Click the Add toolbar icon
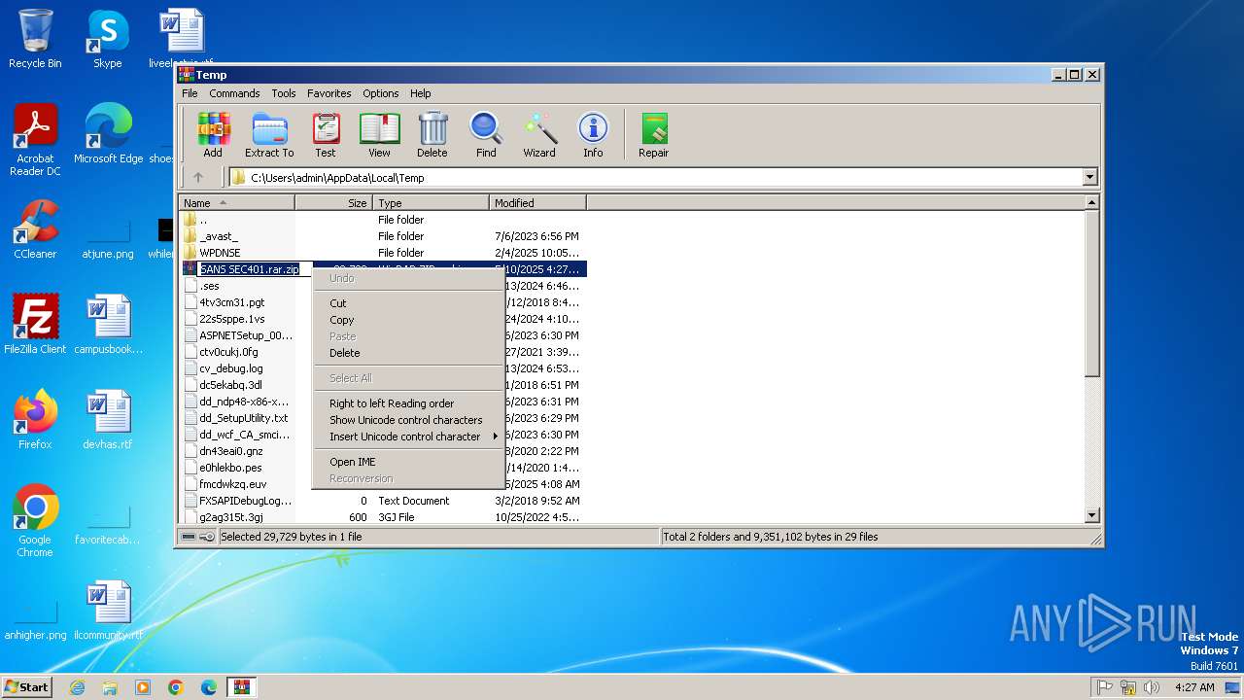 [x=213, y=135]
